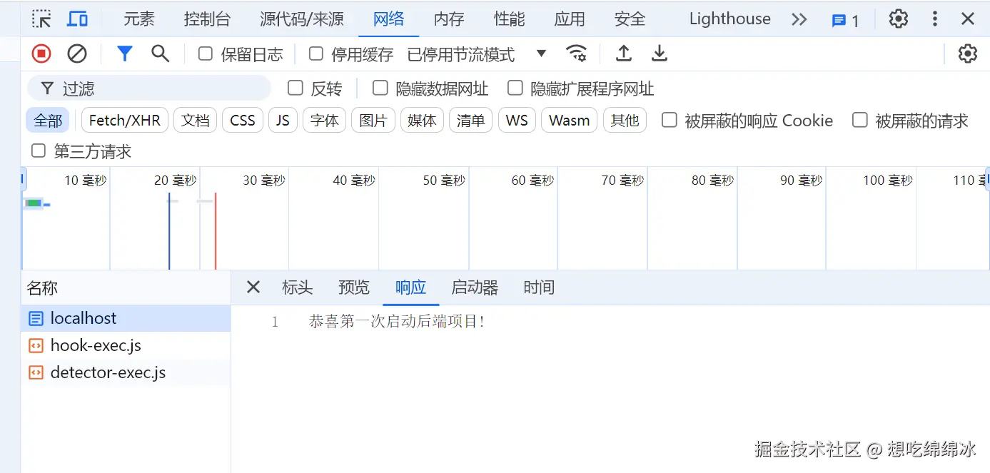Image resolution: width=990 pixels, height=473 pixels.
Task: Open the network search icon
Action: (159, 53)
